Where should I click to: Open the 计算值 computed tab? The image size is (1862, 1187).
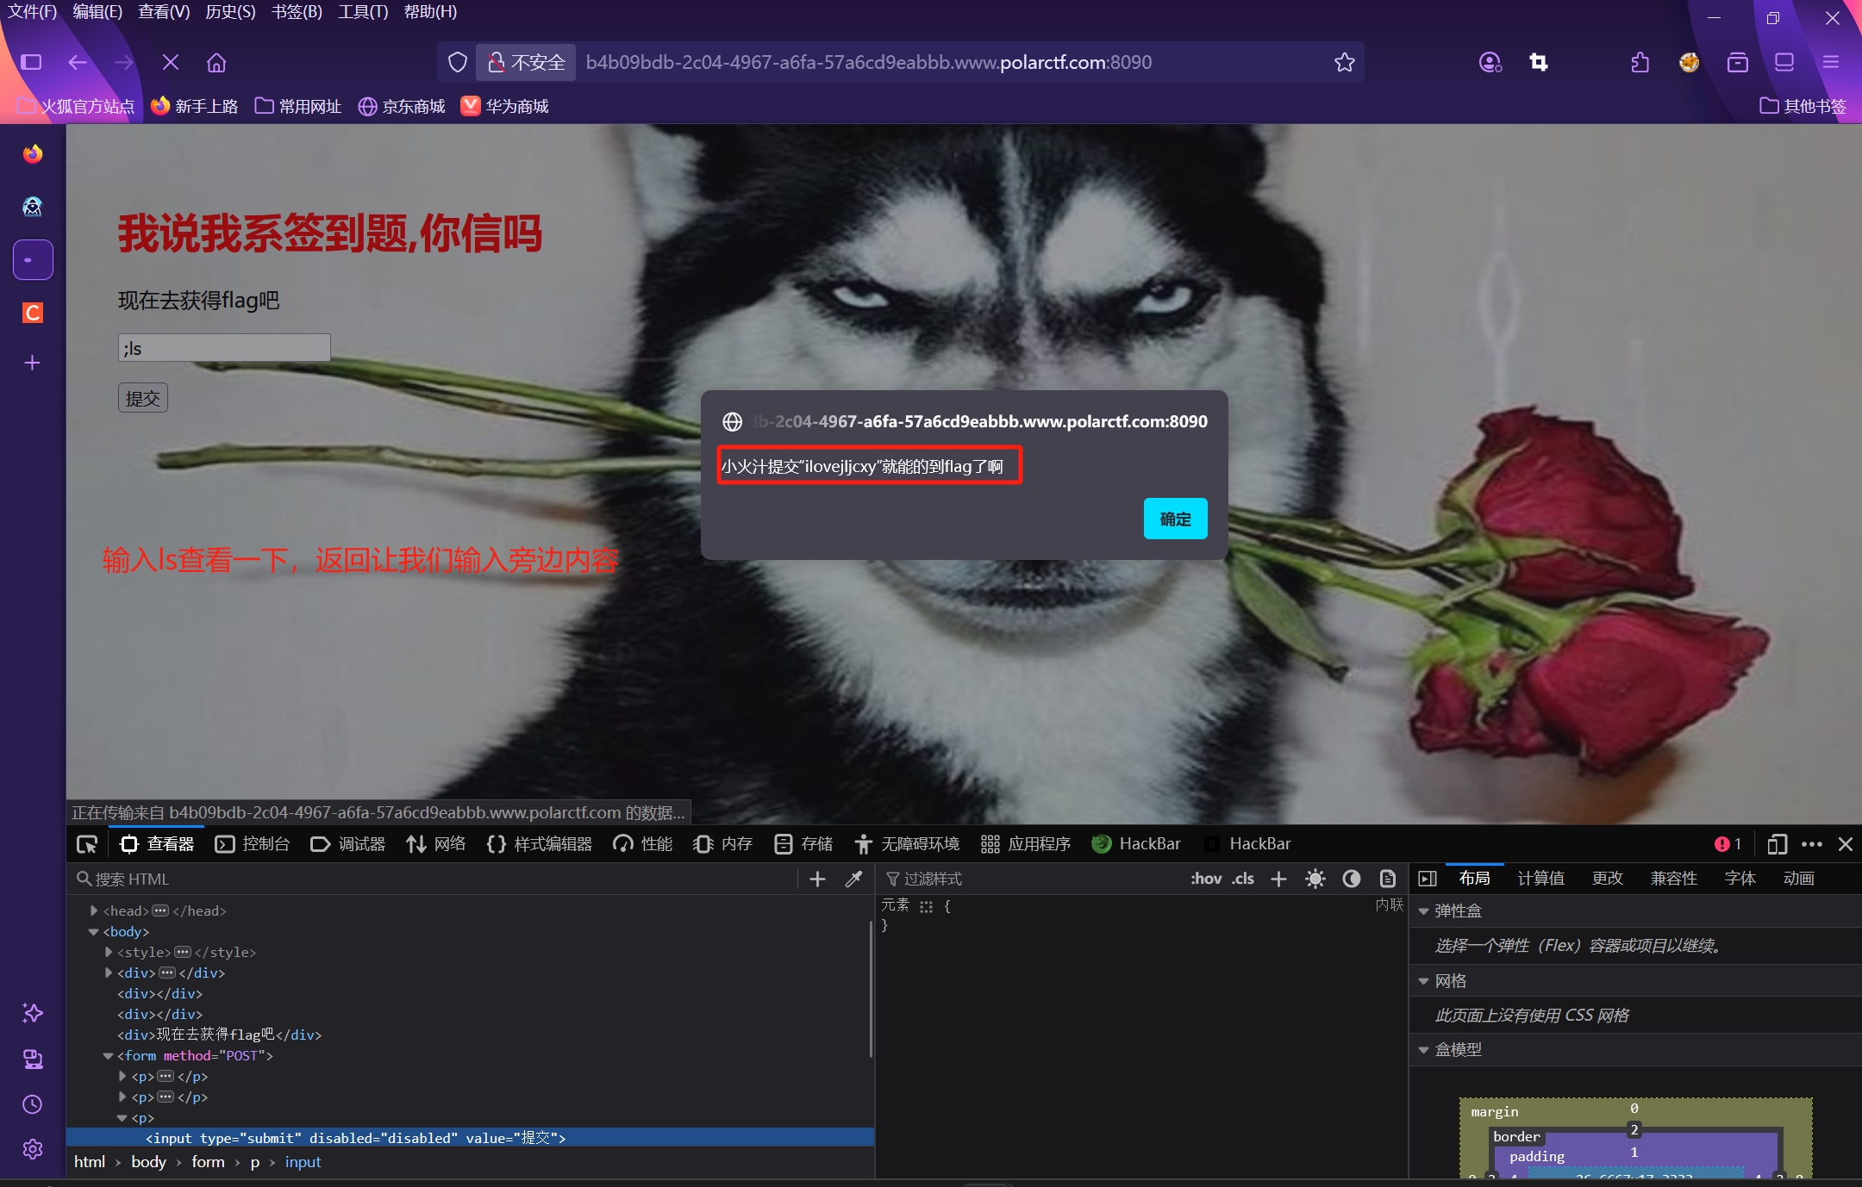coord(1540,878)
